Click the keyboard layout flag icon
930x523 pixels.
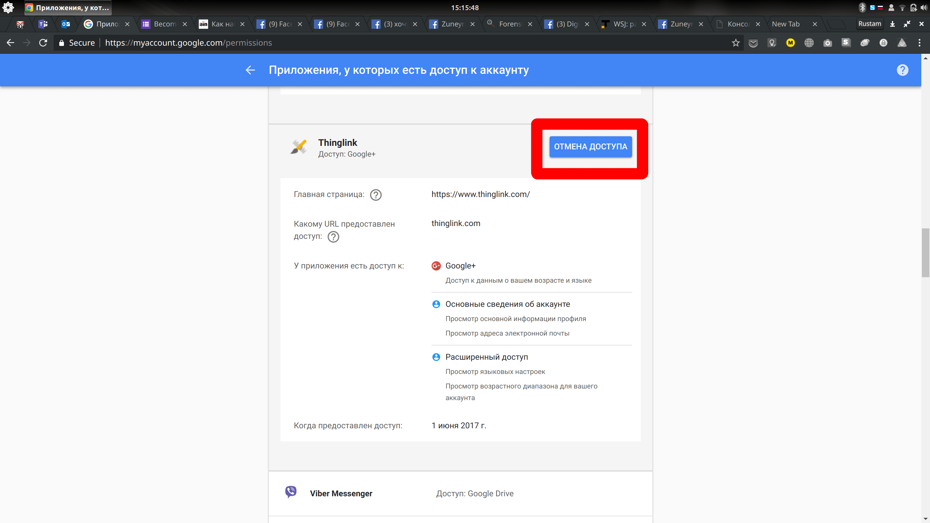coord(880,7)
